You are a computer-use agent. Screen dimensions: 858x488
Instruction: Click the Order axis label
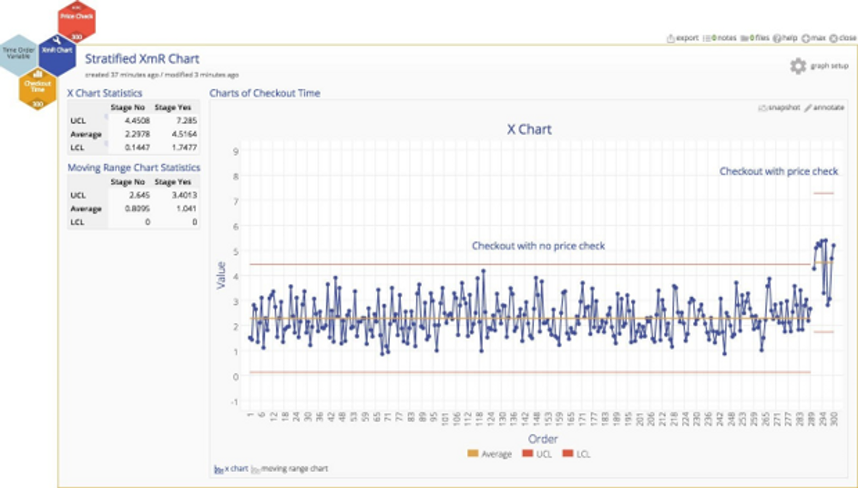[x=542, y=439]
